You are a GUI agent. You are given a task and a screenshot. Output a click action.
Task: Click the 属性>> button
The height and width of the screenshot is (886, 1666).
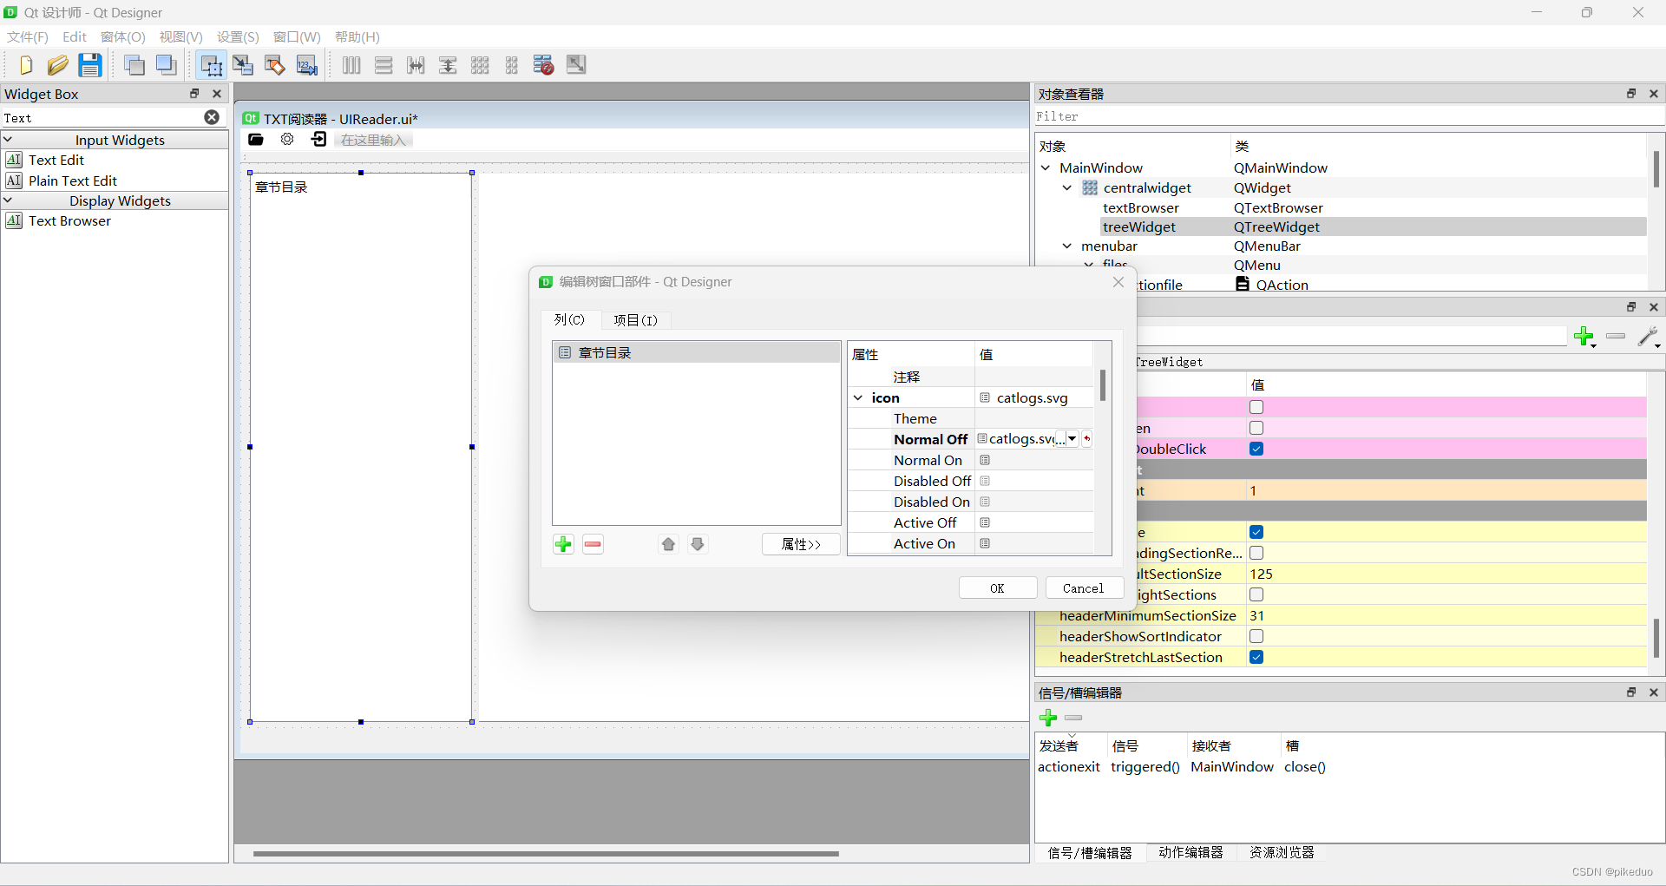pos(801,544)
